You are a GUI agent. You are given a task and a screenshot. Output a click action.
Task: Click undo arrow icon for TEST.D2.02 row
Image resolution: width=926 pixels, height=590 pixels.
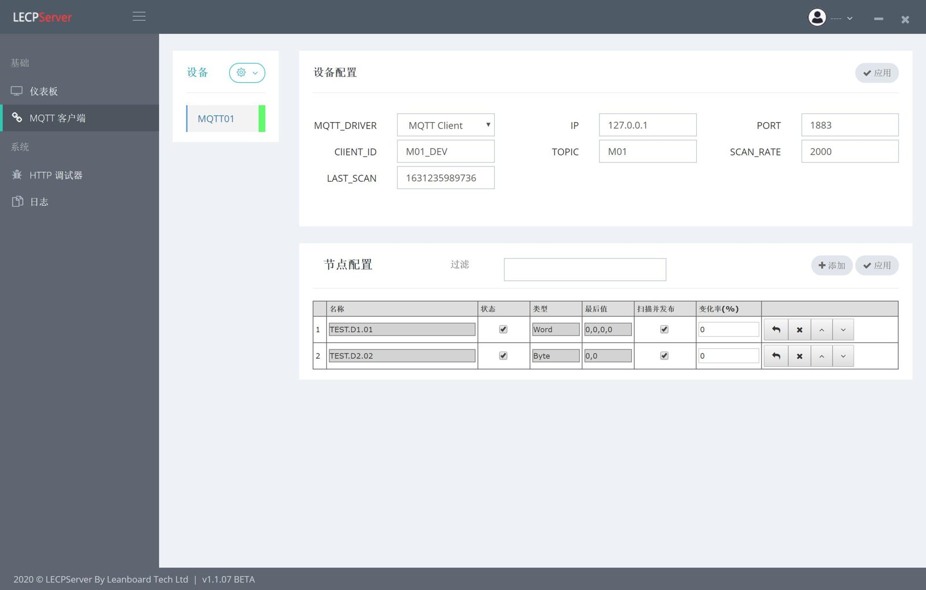click(x=776, y=356)
